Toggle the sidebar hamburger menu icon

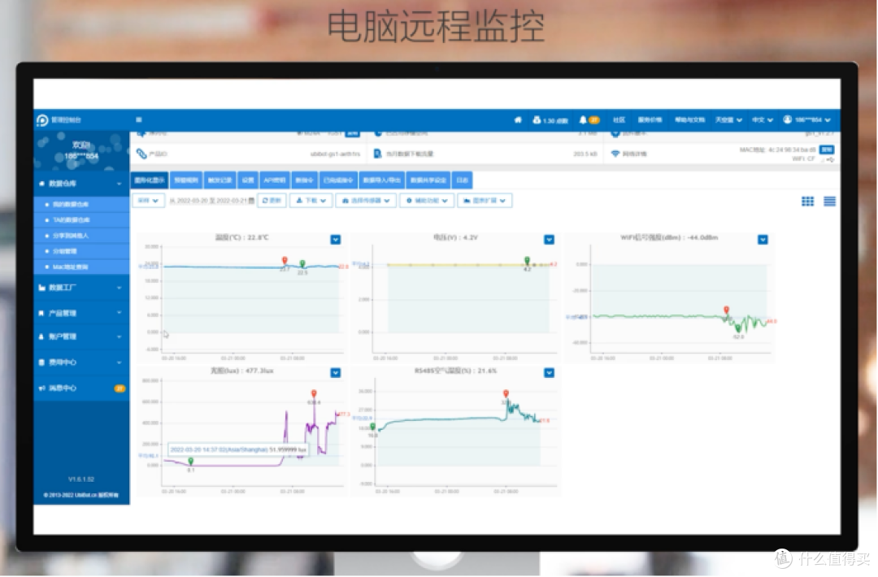pyautogui.click(x=139, y=119)
